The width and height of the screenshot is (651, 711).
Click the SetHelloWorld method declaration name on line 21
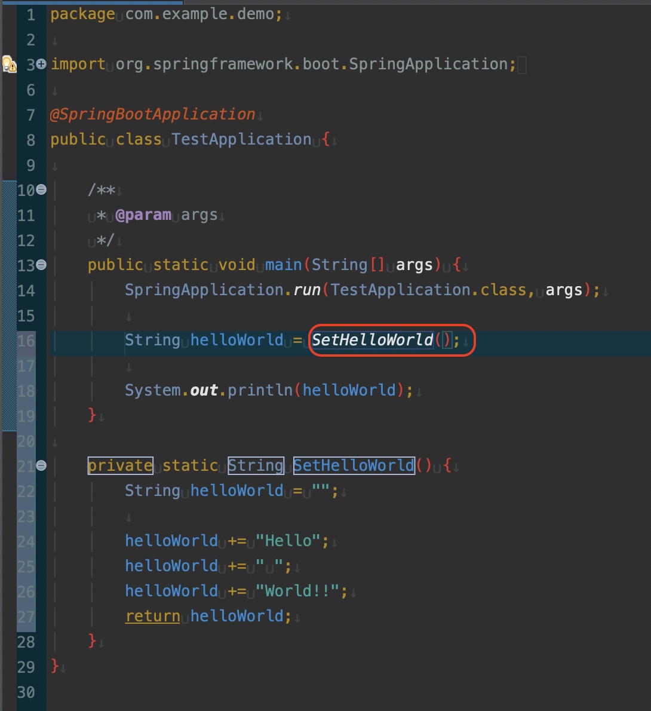[354, 465]
